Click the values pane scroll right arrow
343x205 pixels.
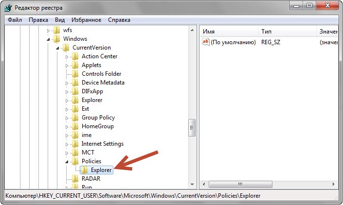tap(334, 185)
